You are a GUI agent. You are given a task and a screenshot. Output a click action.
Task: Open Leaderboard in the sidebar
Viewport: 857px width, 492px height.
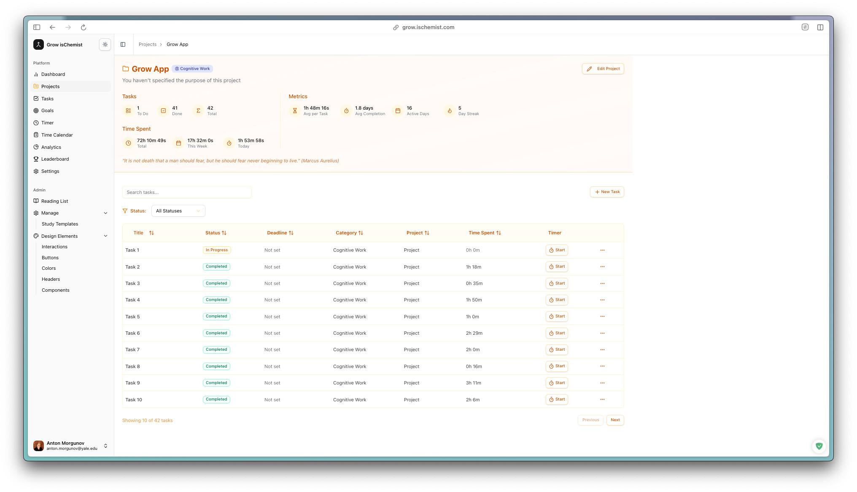(x=55, y=159)
